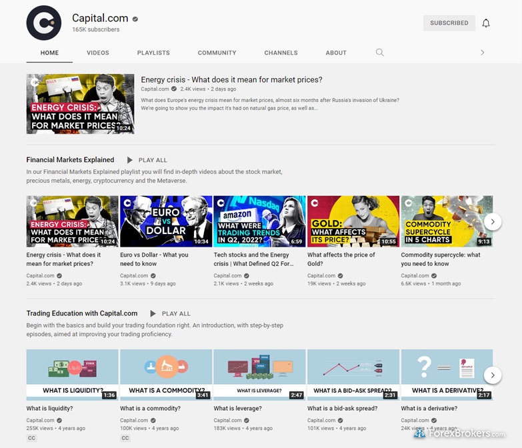Click title Commodity supercycle: what you need to know
The image size is (522, 448).
tap(441, 259)
